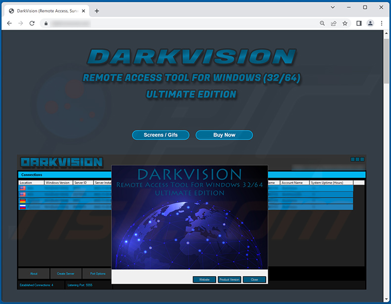The height and width of the screenshot is (304, 391).
Task: Click the DarkVision title logo
Action: coord(192,57)
